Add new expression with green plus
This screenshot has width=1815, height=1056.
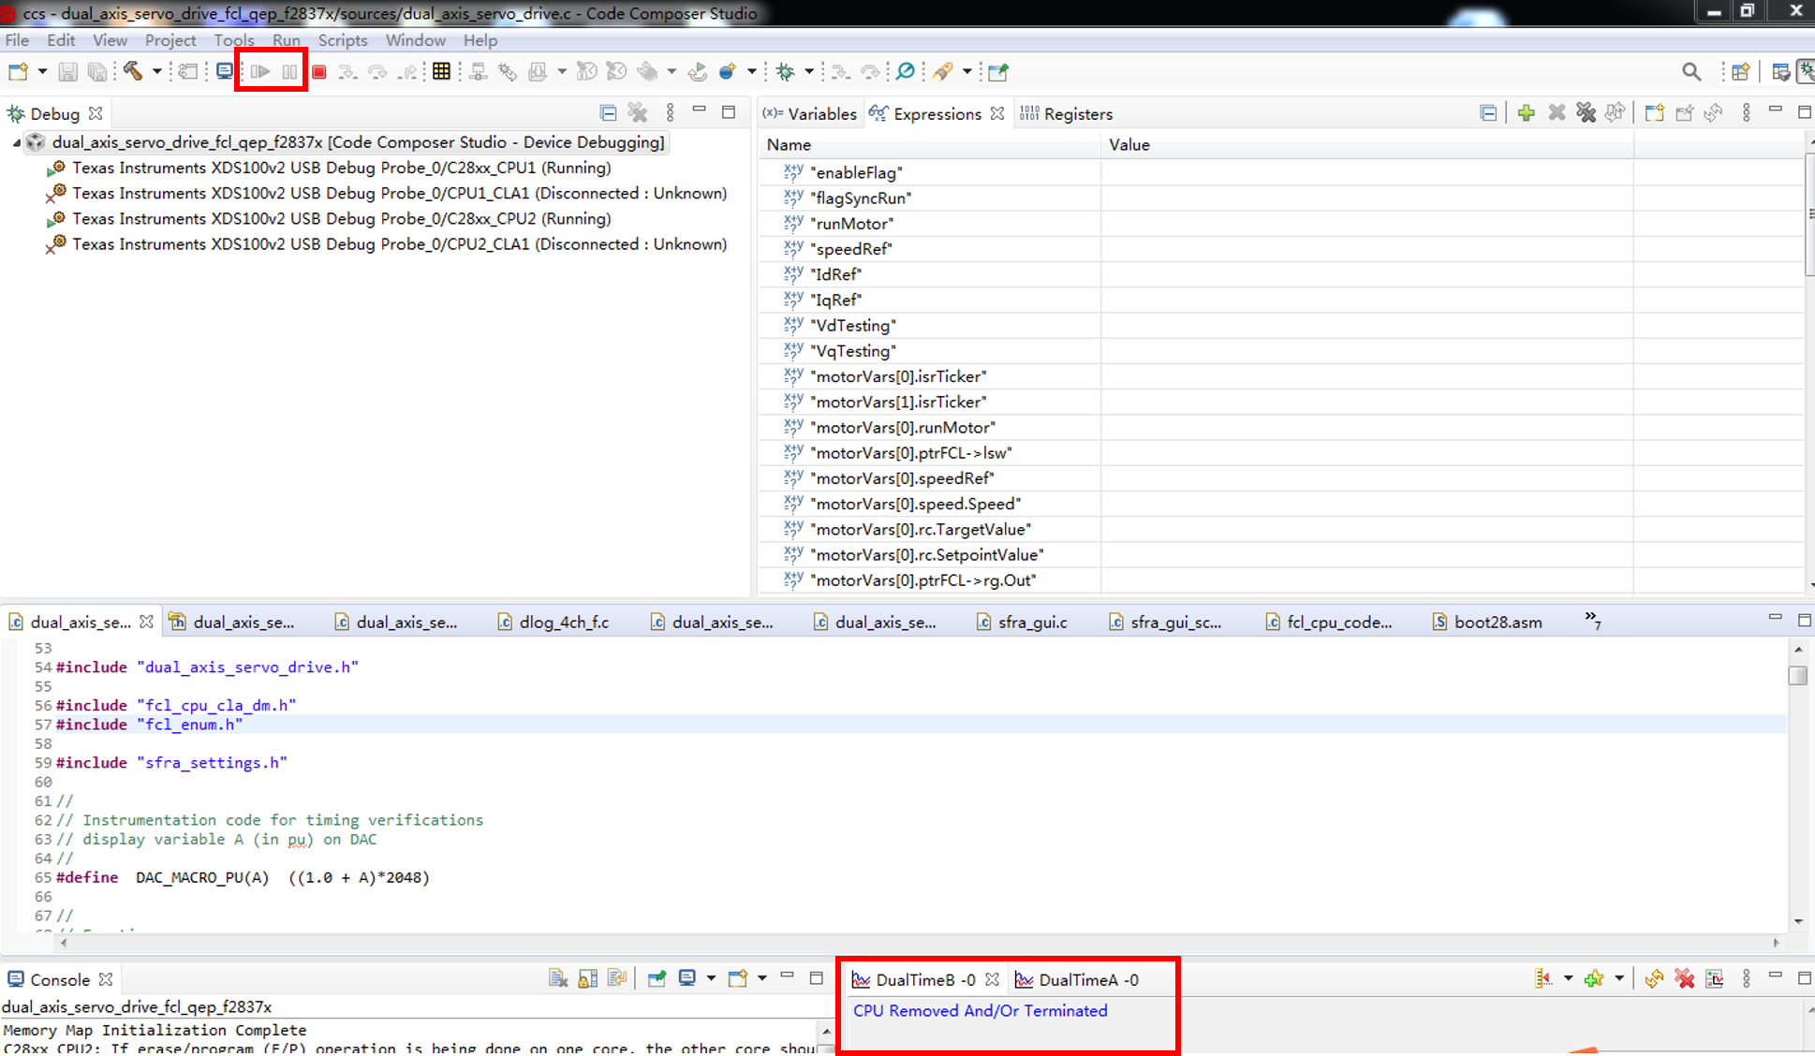point(1526,113)
